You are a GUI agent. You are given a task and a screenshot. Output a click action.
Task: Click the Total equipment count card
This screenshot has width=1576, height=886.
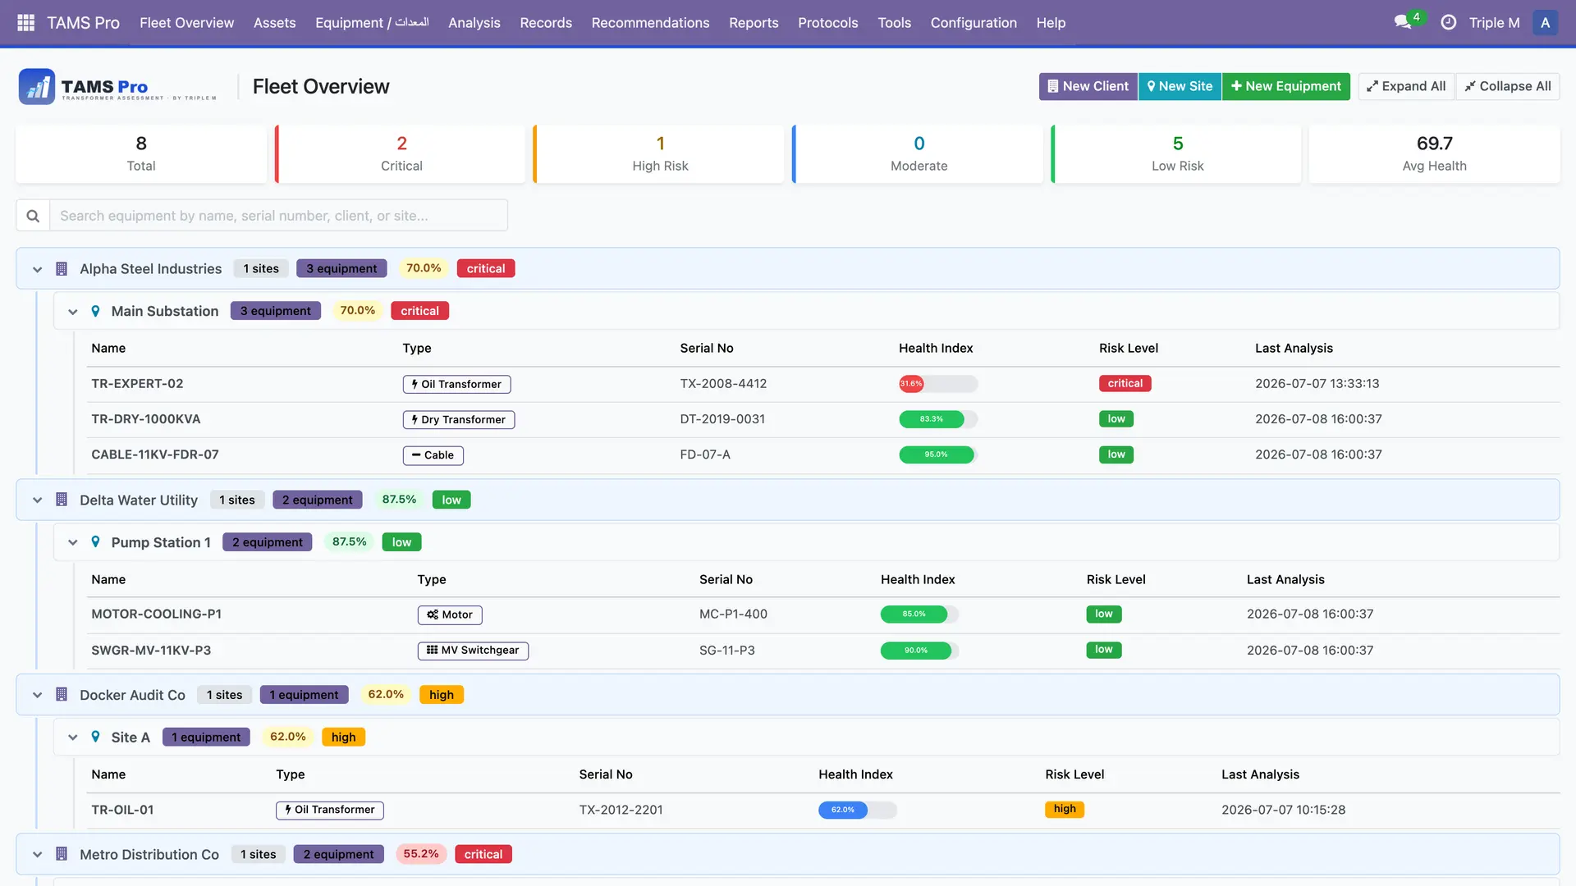click(x=141, y=154)
